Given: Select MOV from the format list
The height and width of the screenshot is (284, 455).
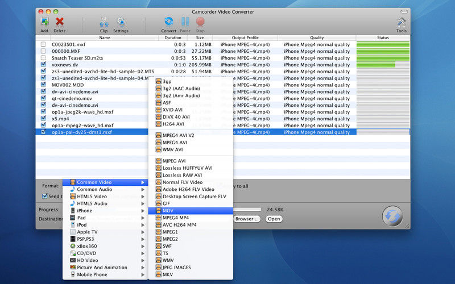Looking at the screenshot, I should 191,211.
